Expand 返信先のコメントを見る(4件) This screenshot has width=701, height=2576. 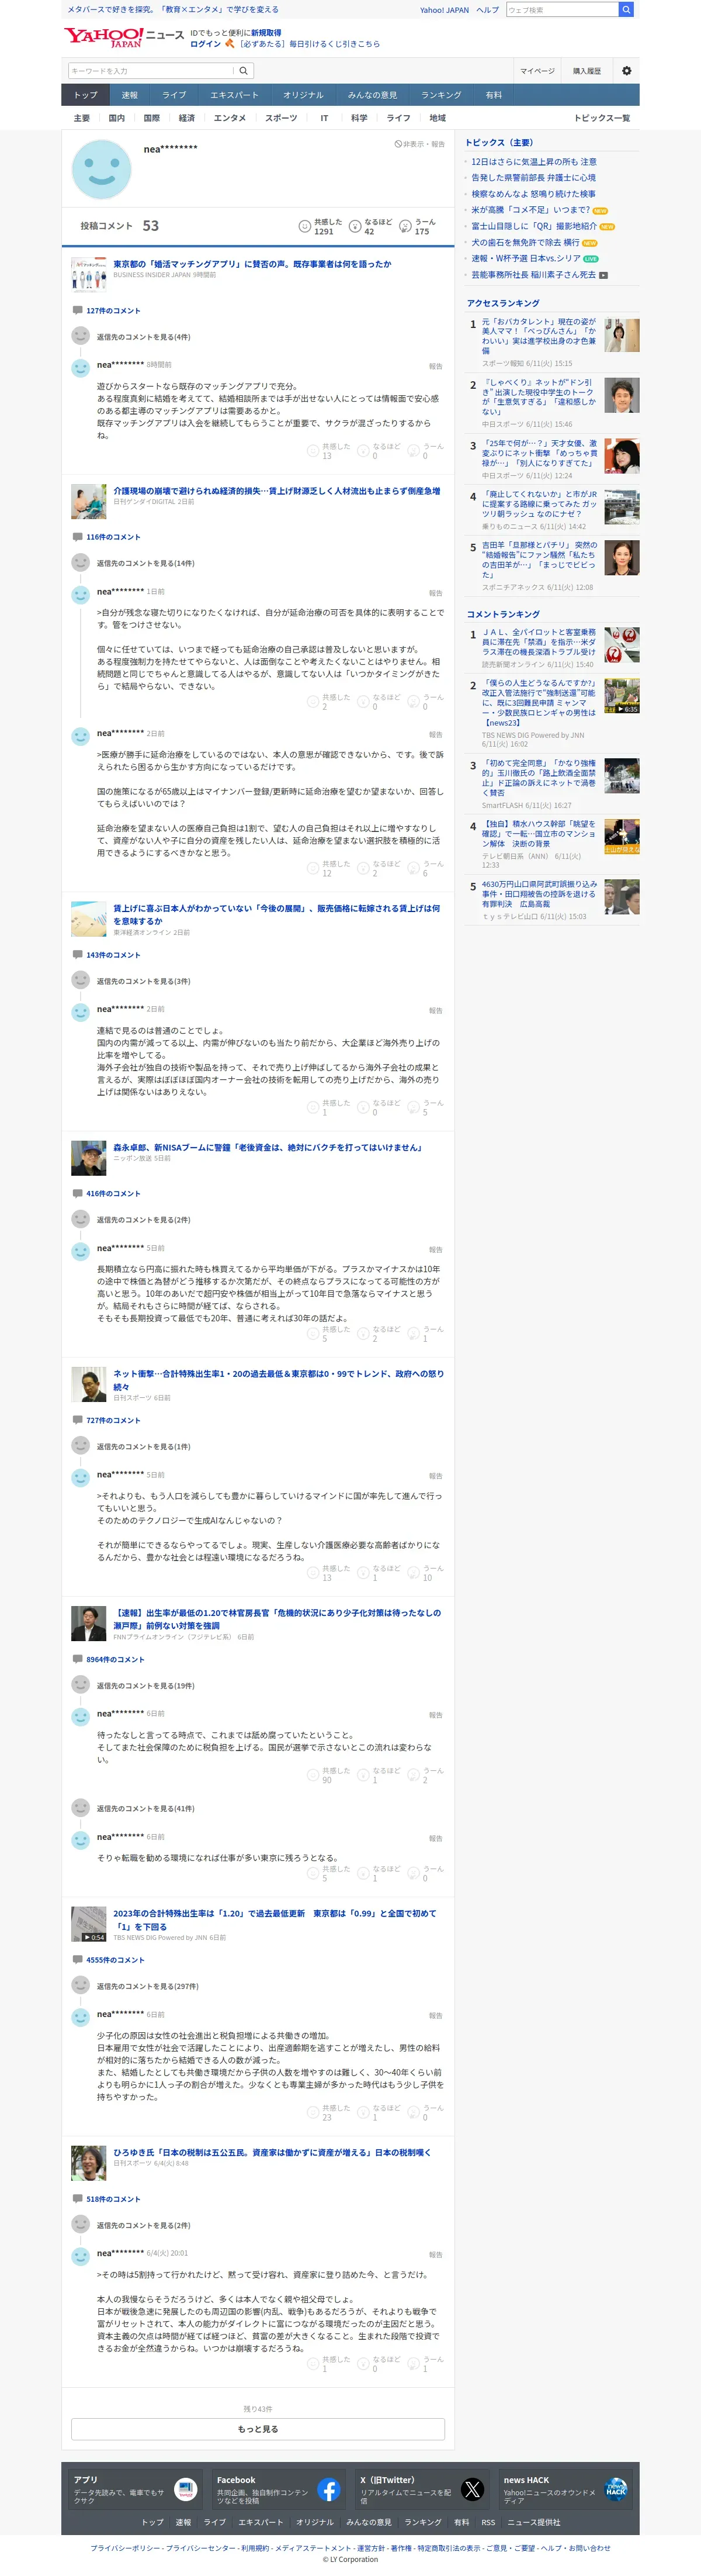[x=143, y=337]
